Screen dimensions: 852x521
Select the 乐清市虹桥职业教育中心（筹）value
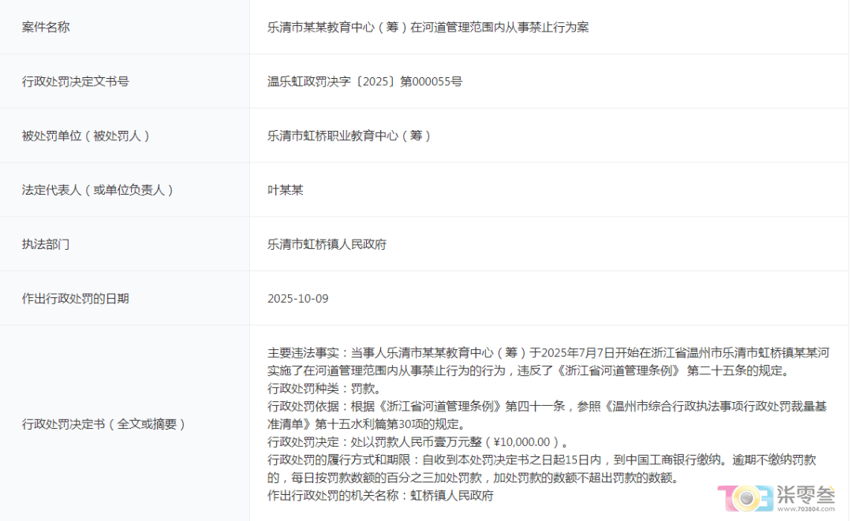[349, 136]
